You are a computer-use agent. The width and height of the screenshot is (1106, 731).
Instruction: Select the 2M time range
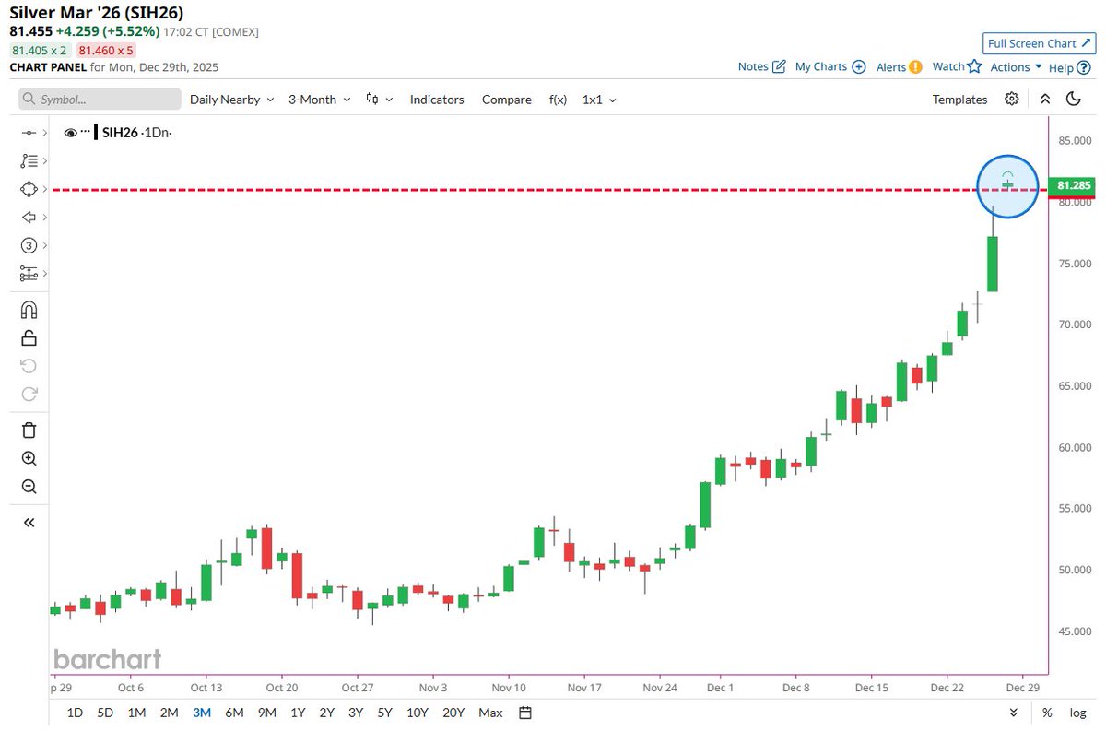169,713
